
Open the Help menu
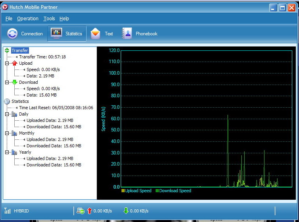pos(64,19)
